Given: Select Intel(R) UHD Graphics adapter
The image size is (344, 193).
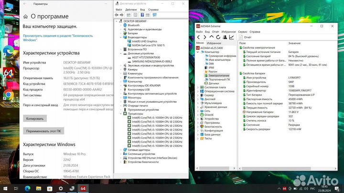Looking at the screenshot, I should (144, 41).
